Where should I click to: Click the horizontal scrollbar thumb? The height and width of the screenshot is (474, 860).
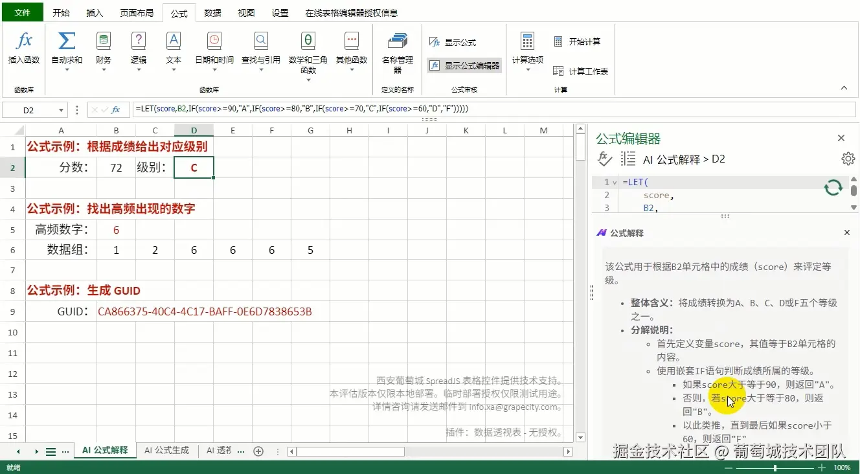tap(350, 451)
